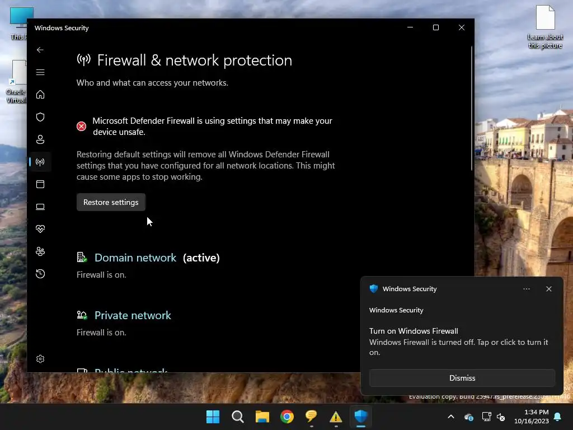Click the Windows Security vertical scrollbar
This screenshot has height=430, width=573.
click(471, 109)
